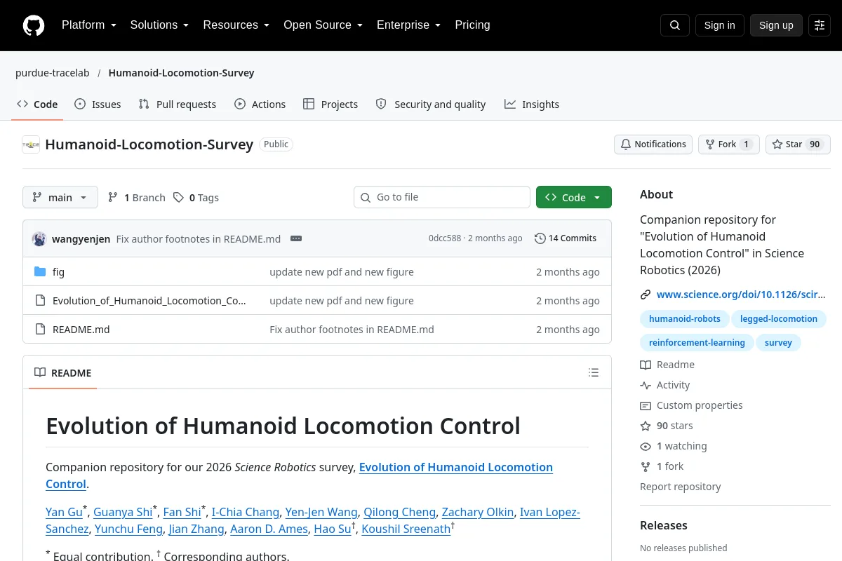The height and width of the screenshot is (561, 842).
Task: Open the Releases heading link
Action: (x=664, y=525)
